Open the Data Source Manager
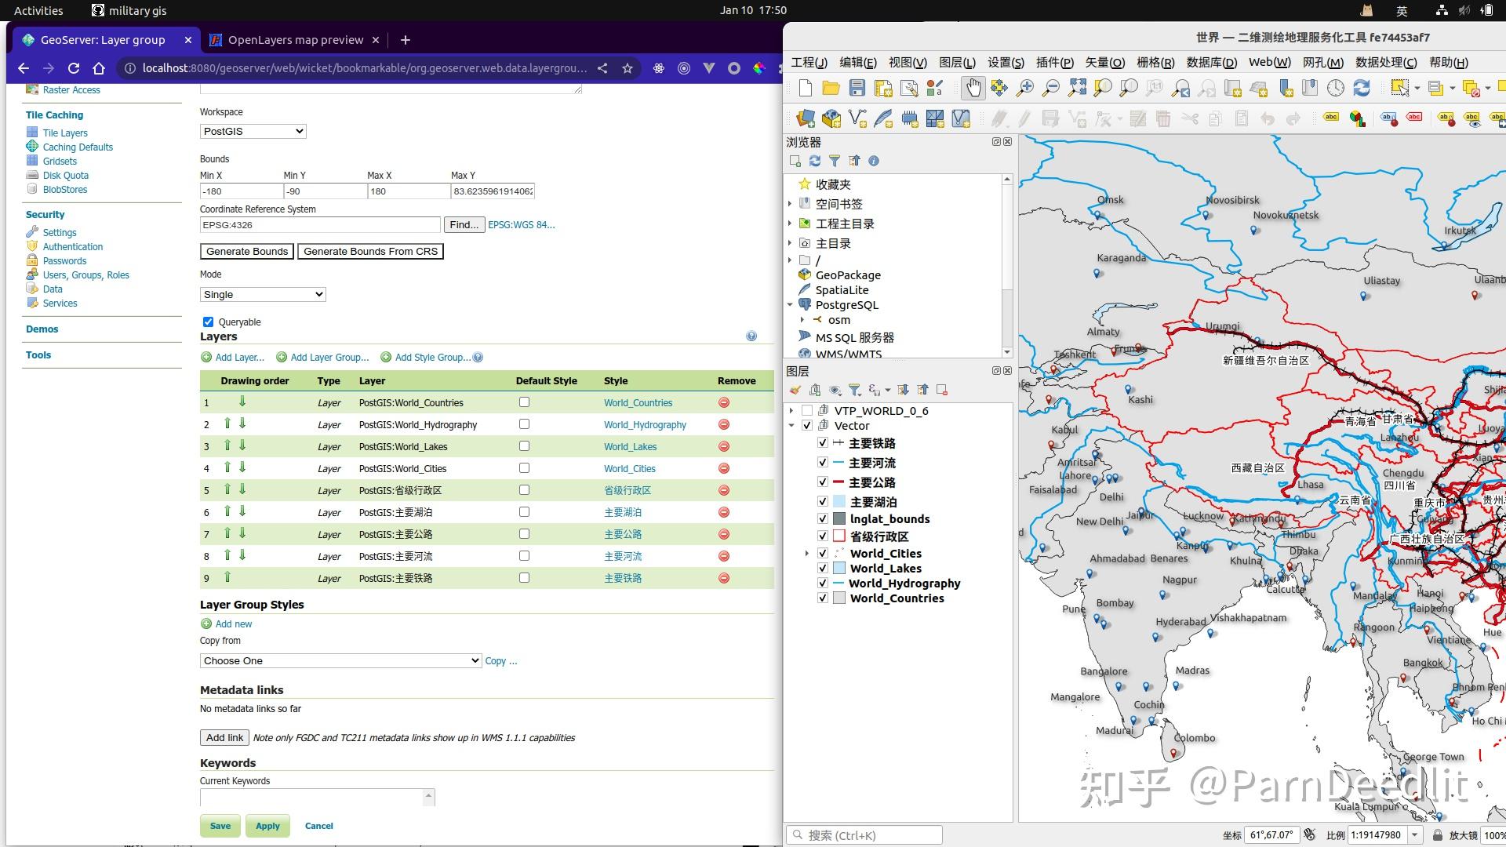This screenshot has height=847, width=1506. [805, 118]
